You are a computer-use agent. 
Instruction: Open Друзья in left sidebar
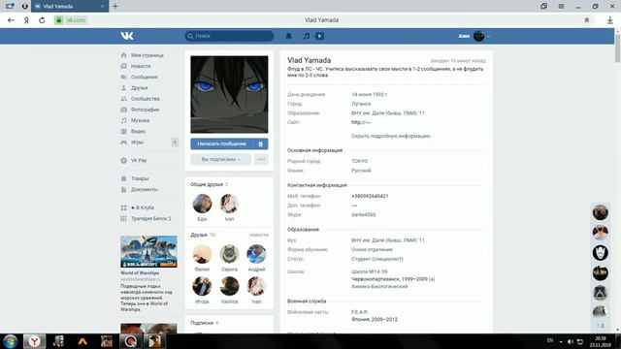139,88
